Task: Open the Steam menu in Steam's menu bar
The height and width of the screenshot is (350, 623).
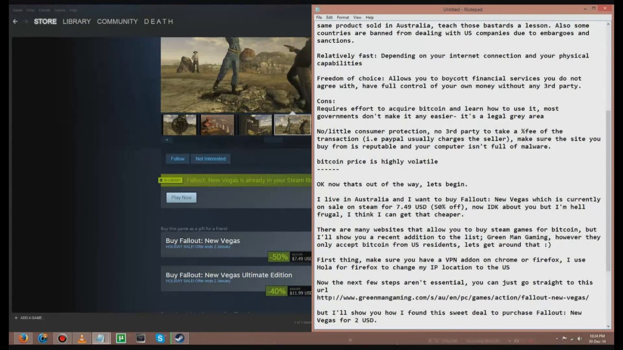Action: [x=18, y=10]
